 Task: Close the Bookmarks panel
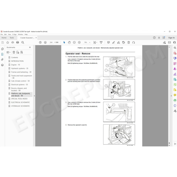[30, 48]
